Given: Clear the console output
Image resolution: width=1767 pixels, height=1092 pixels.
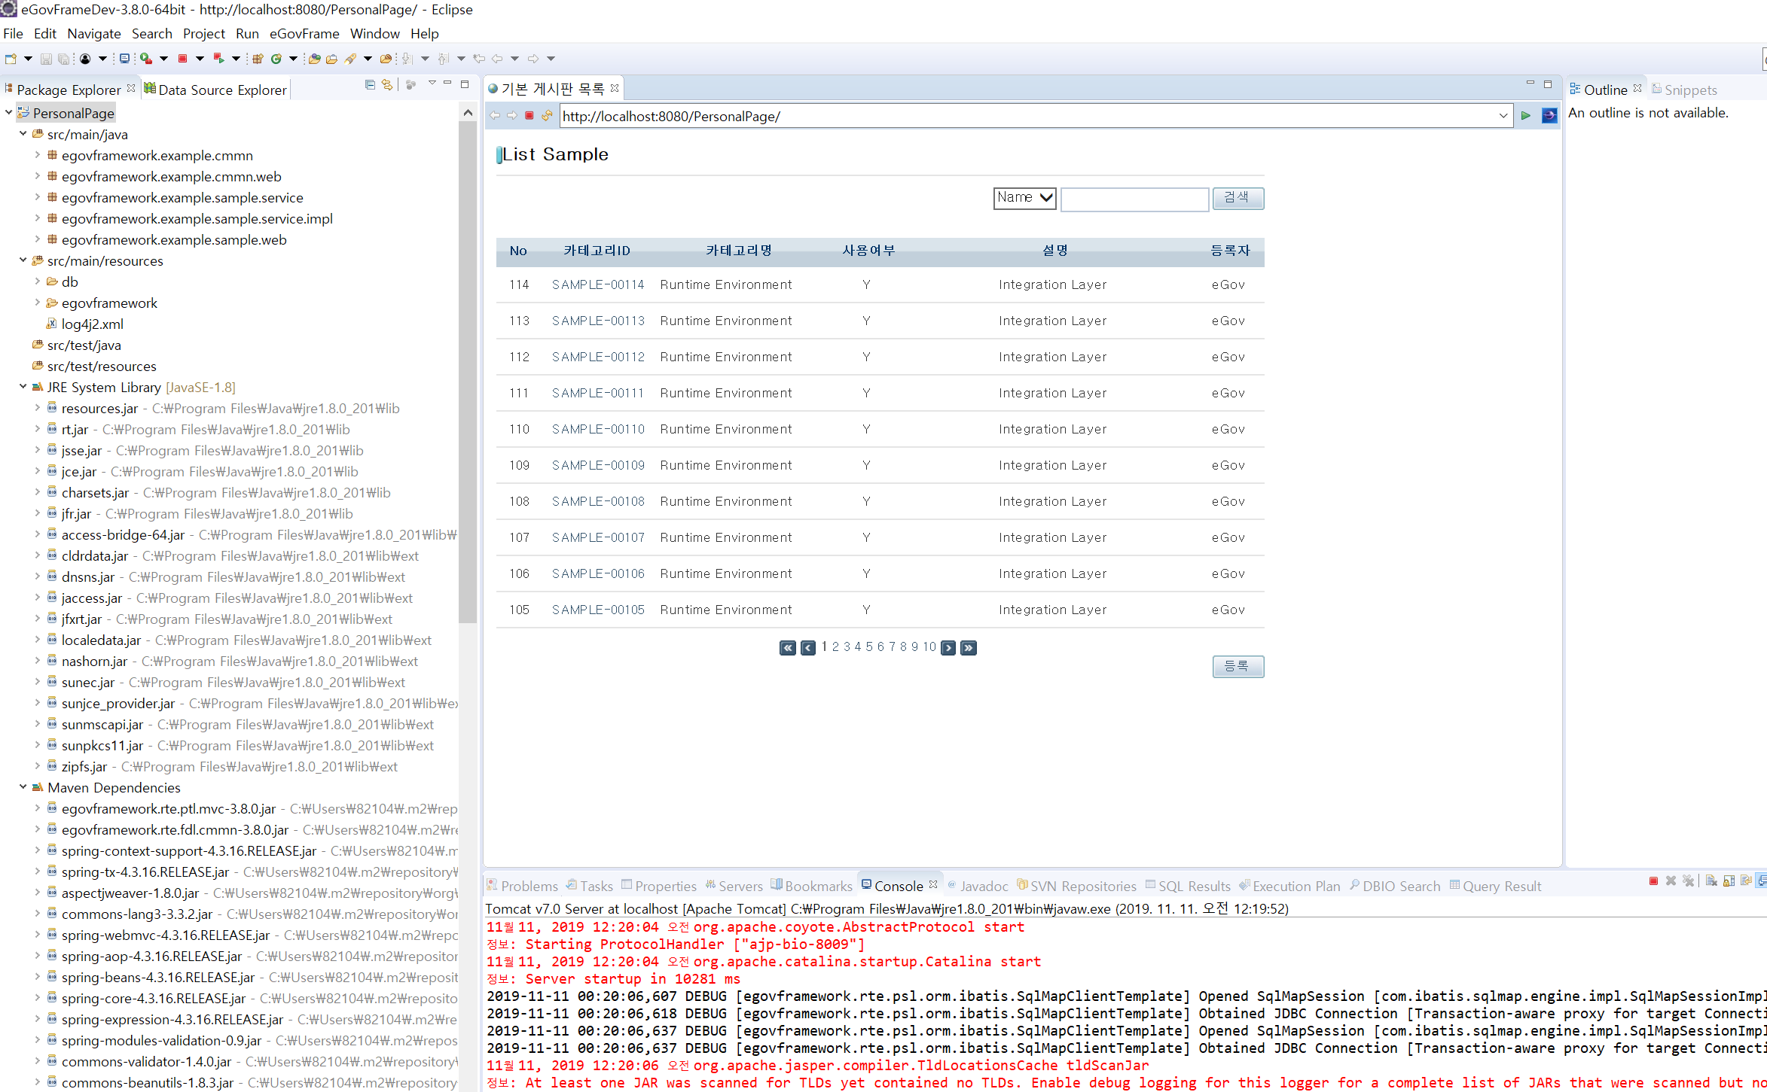Looking at the screenshot, I should (x=1711, y=881).
